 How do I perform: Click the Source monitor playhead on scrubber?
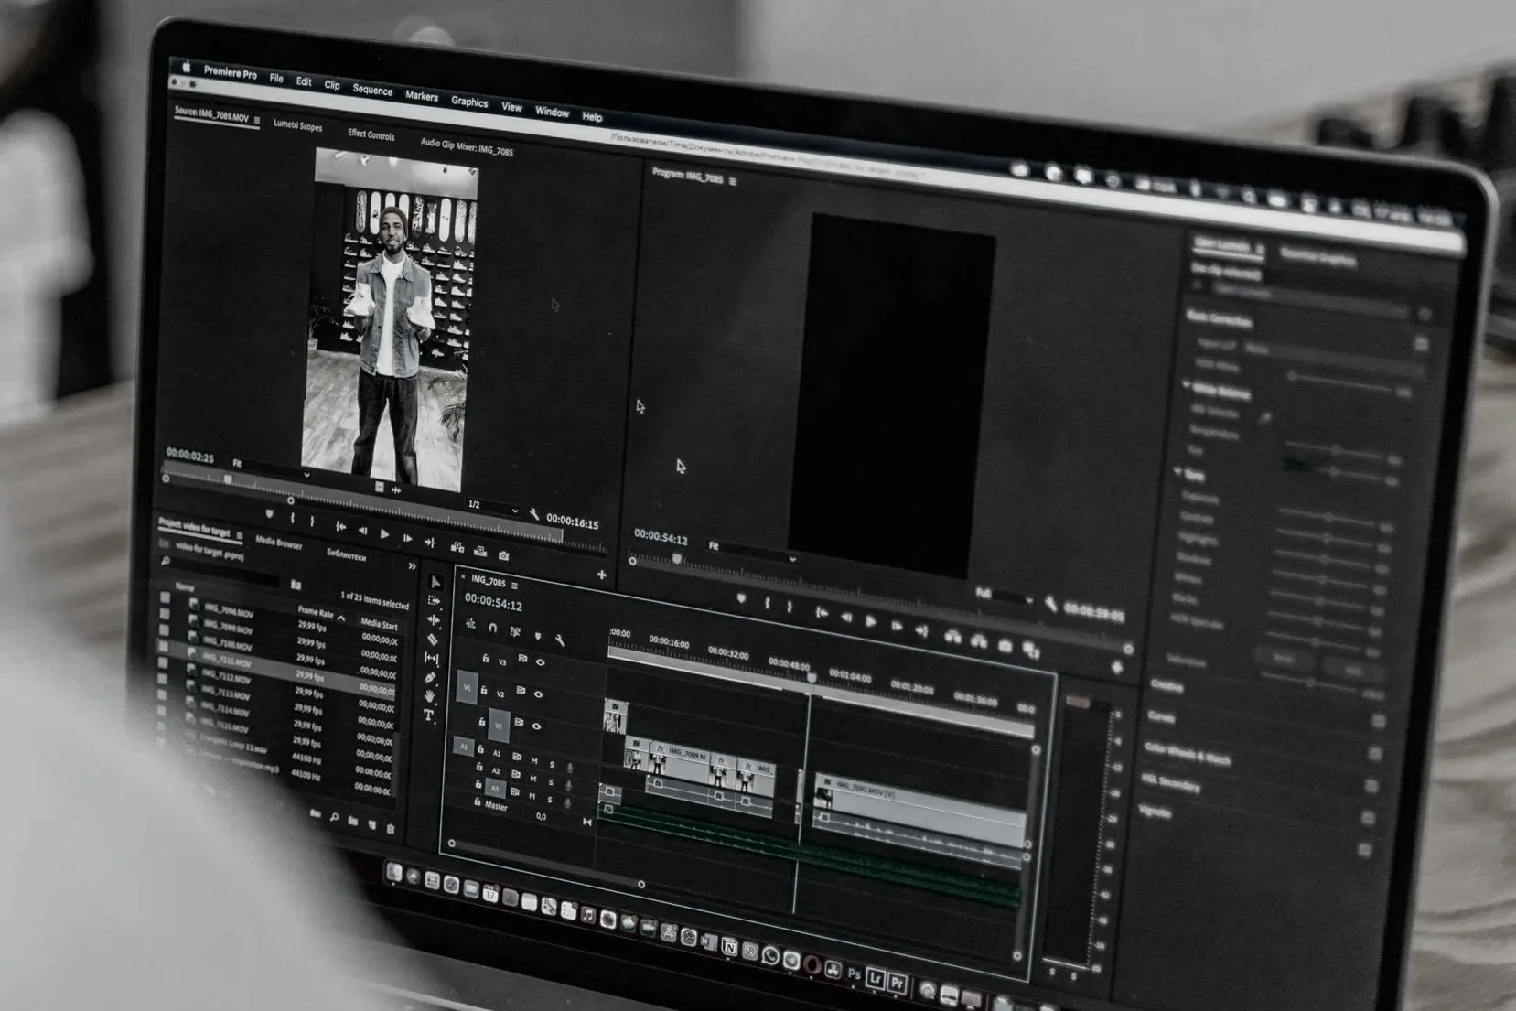click(228, 479)
